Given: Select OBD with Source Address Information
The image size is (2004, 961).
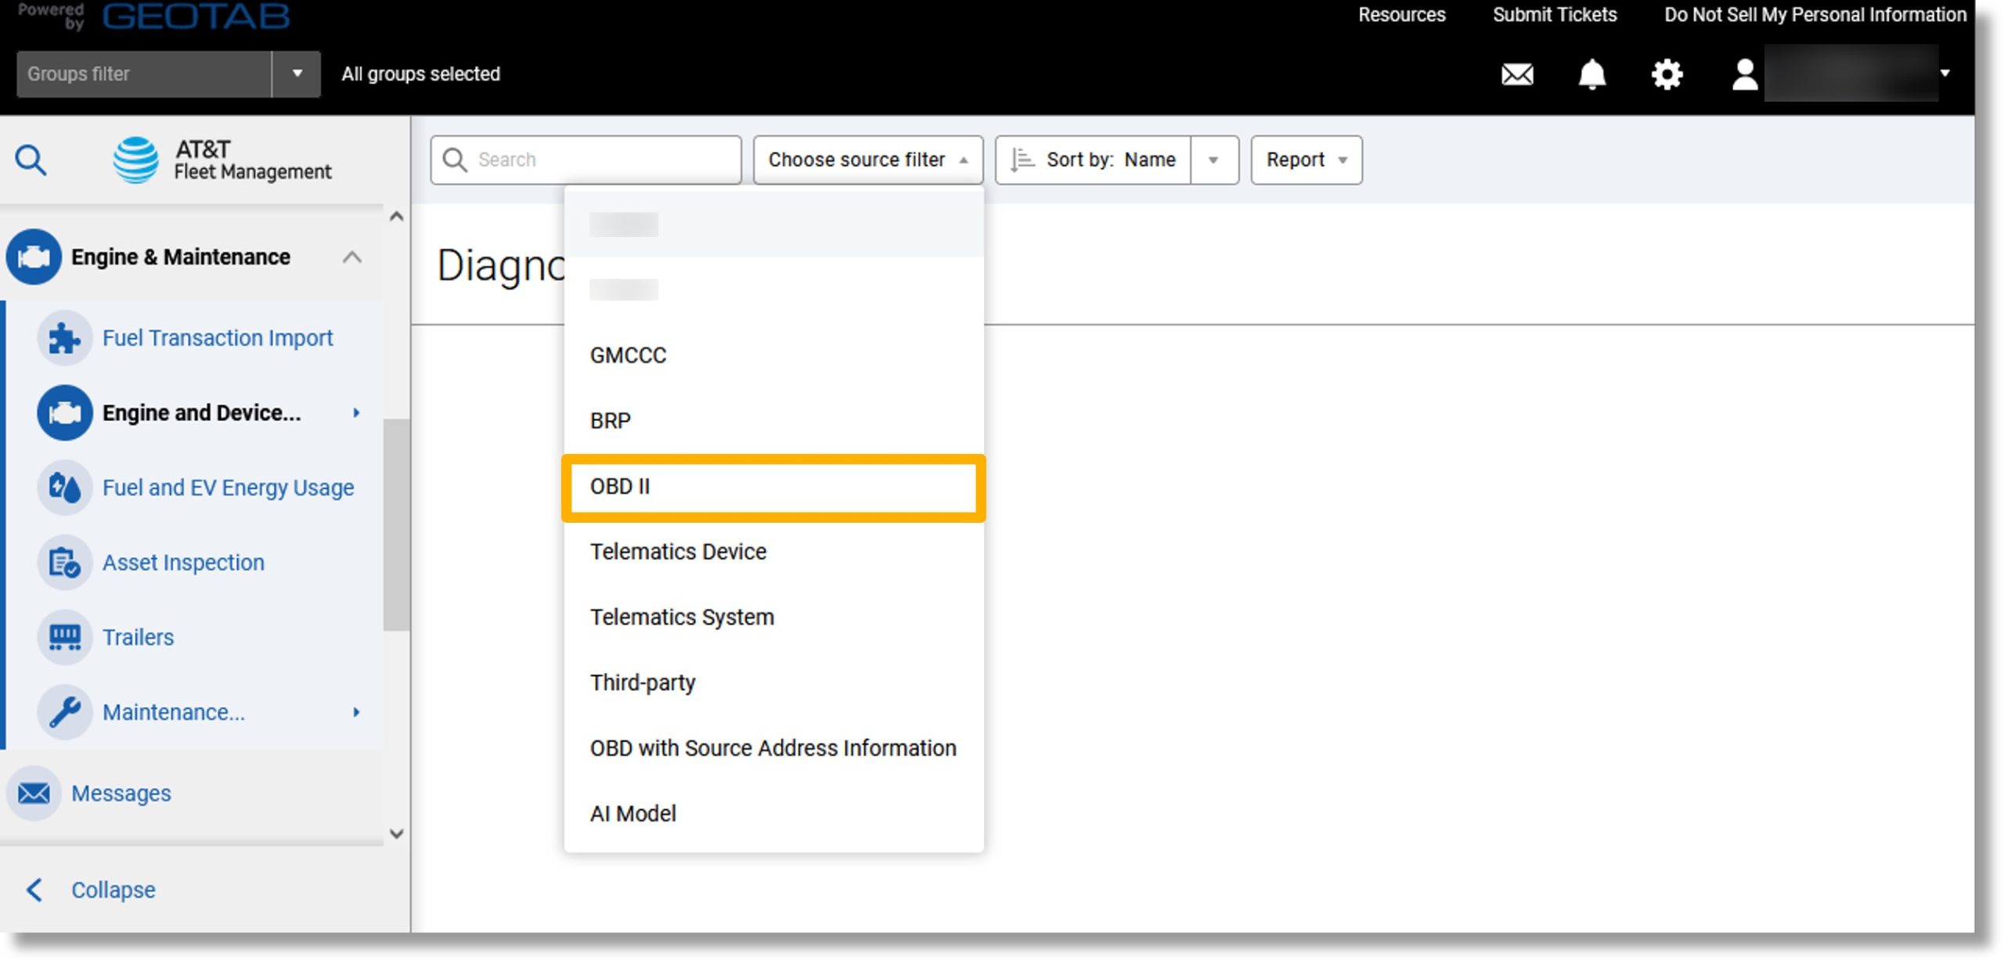Looking at the screenshot, I should pos(773,748).
